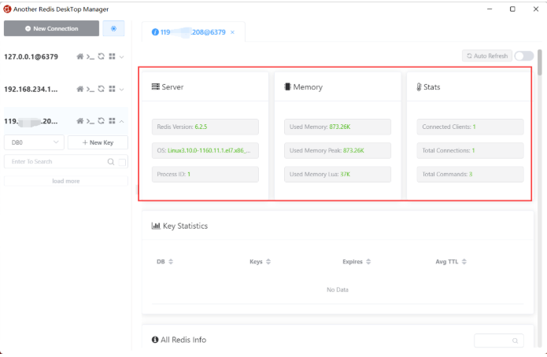Click the Key Statistics heading
The width and height of the screenshot is (547, 357).
tap(179, 226)
